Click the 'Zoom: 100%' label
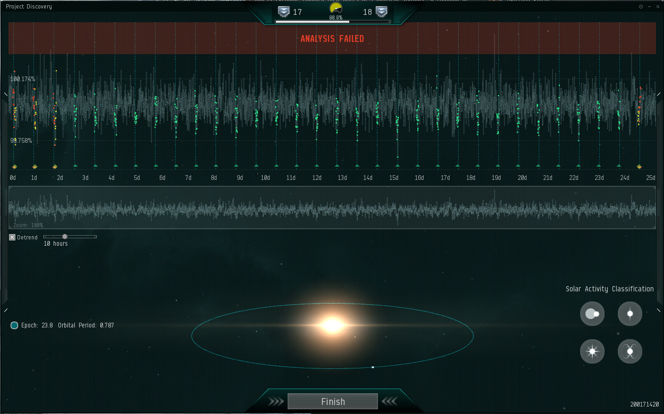This screenshot has width=664, height=414. point(28,225)
